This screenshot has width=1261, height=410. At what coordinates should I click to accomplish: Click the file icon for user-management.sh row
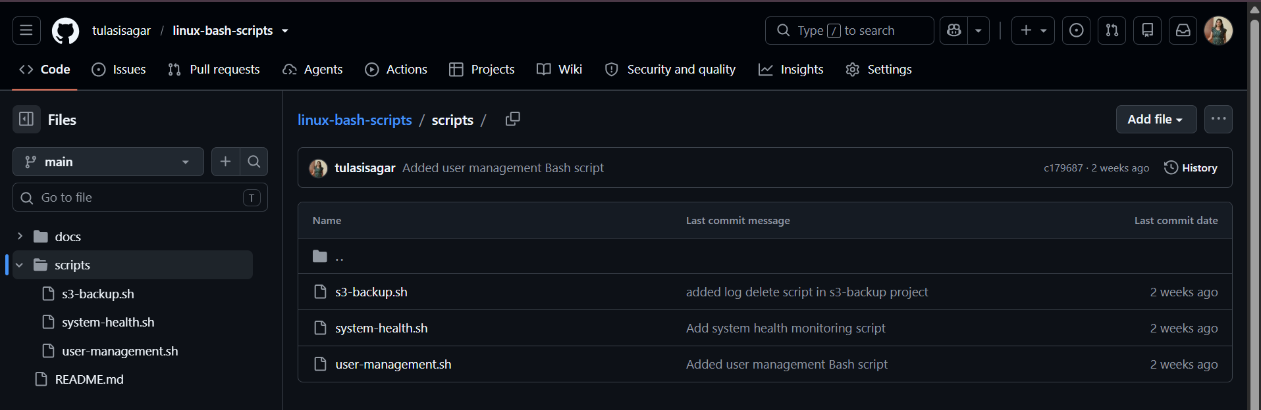pyautogui.click(x=320, y=364)
